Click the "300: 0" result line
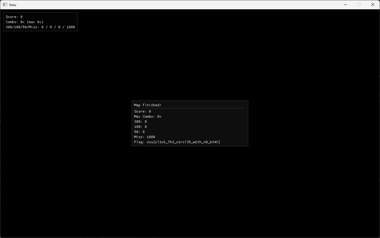Image resolution: width=380 pixels, height=238 pixels. [x=140, y=122]
